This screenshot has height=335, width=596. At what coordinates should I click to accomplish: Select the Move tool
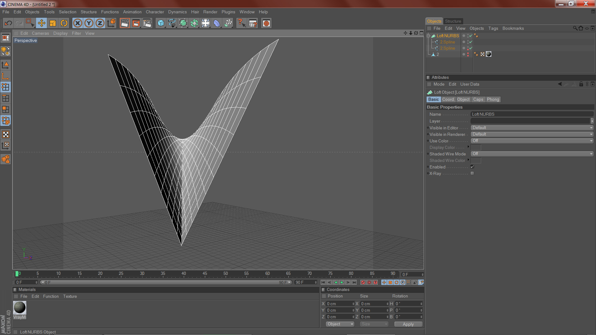click(x=41, y=23)
